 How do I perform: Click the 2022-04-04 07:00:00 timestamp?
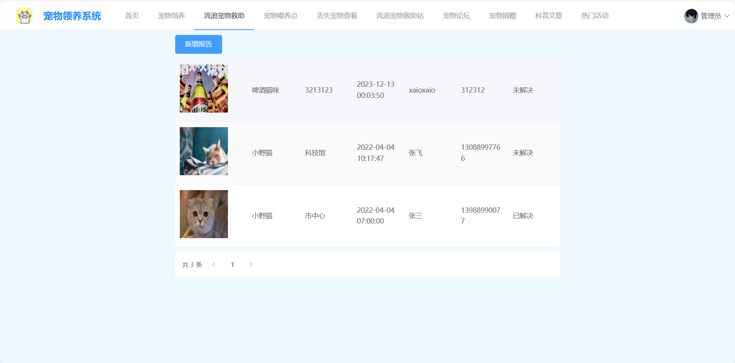click(x=375, y=215)
